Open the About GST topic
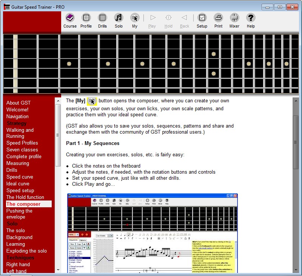The width and height of the screenshot is (302, 276). pos(18,103)
